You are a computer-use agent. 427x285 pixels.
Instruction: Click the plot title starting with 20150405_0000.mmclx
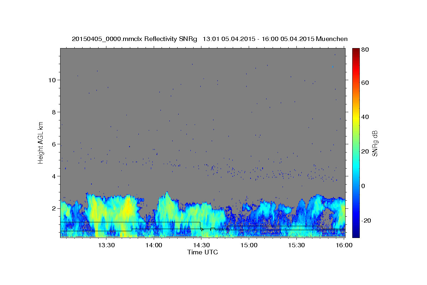point(210,39)
